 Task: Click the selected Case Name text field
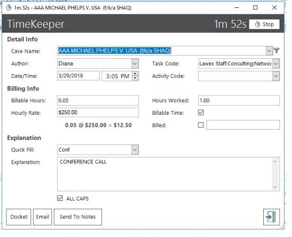161,50
